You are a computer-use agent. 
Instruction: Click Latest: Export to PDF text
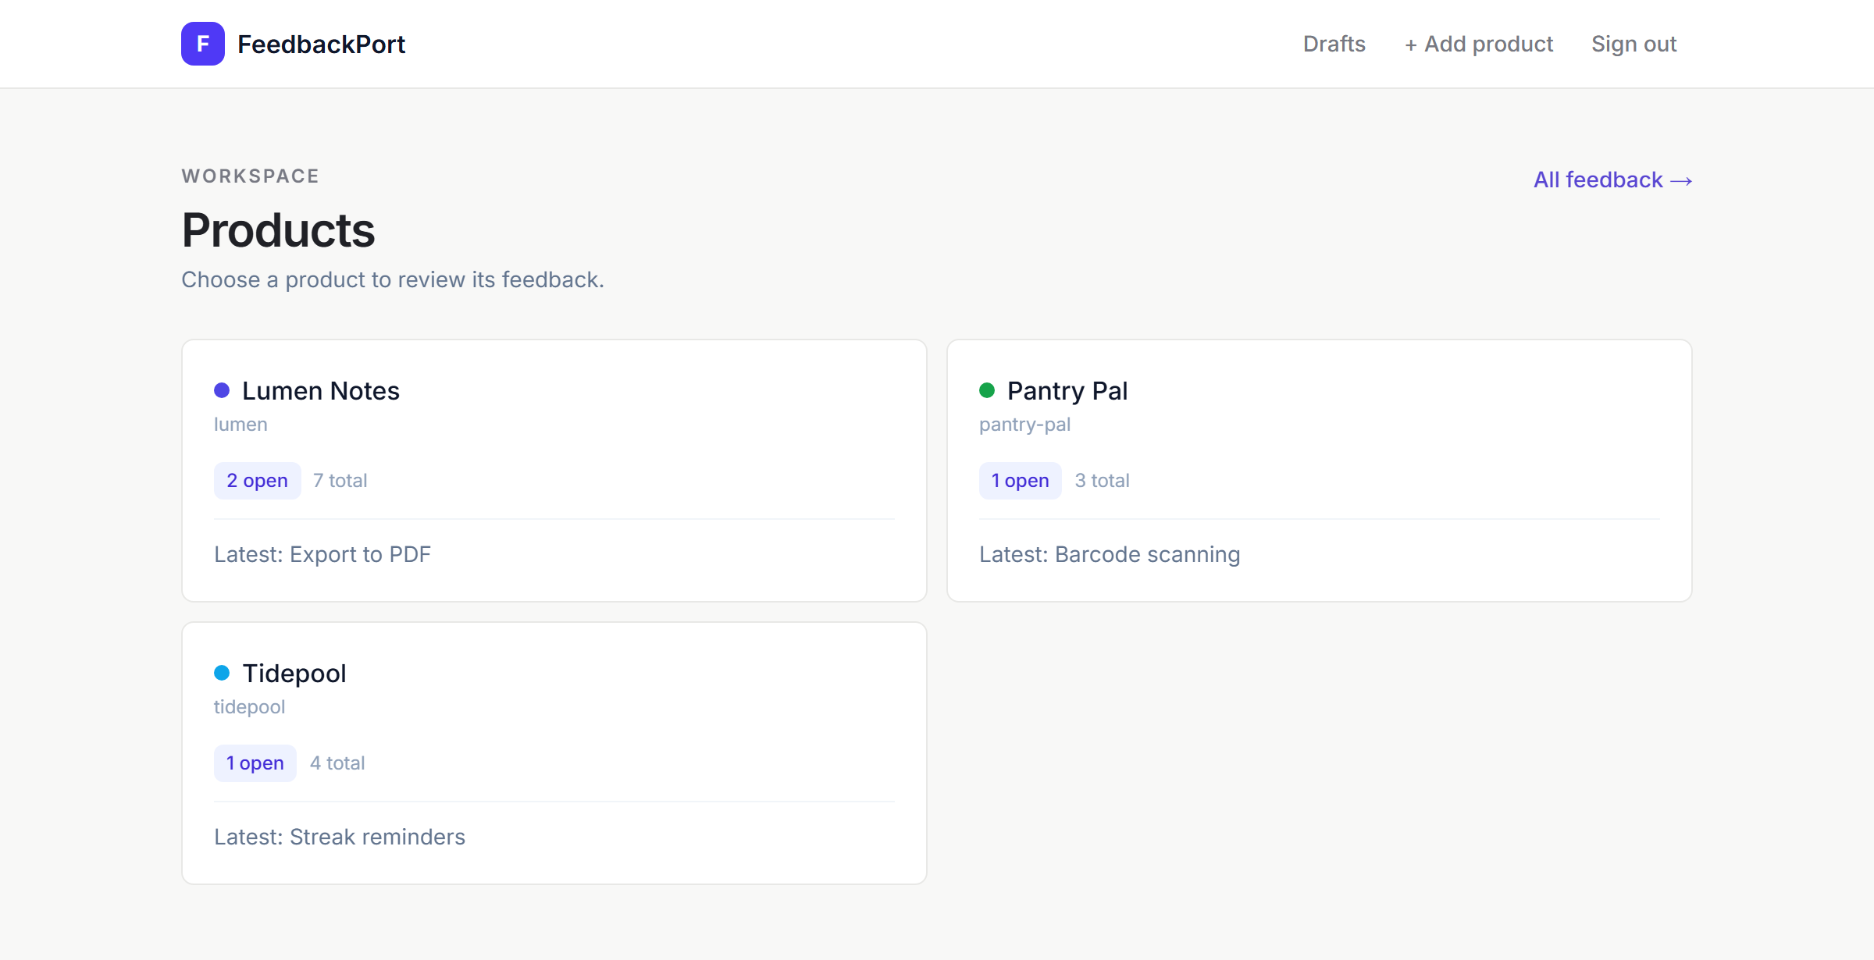pyautogui.click(x=322, y=554)
